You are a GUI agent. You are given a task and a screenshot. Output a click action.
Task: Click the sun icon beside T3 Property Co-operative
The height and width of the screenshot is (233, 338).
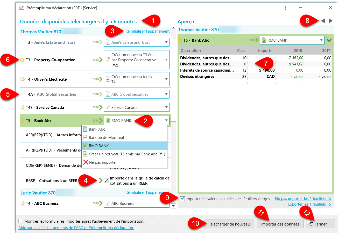(22, 60)
